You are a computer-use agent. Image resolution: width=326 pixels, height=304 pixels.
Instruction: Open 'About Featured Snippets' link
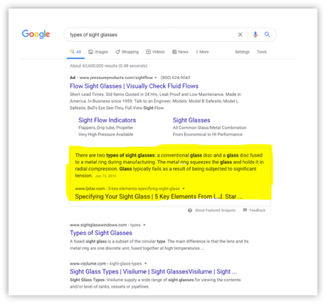tap(215, 210)
